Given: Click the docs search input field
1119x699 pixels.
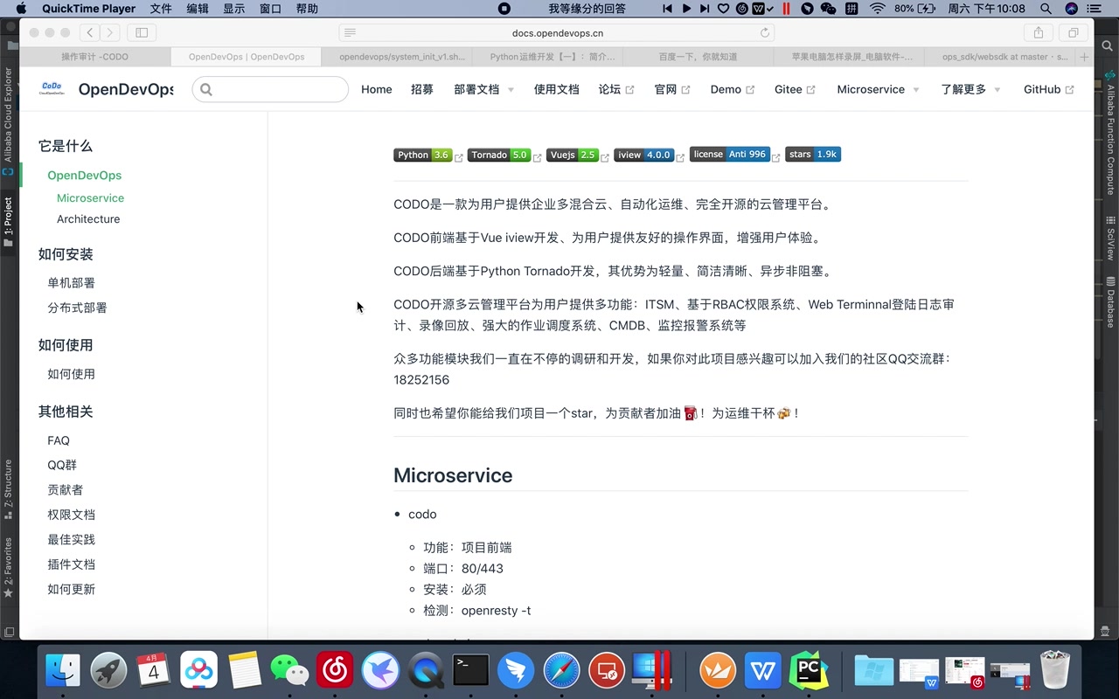Looking at the screenshot, I should [270, 89].
